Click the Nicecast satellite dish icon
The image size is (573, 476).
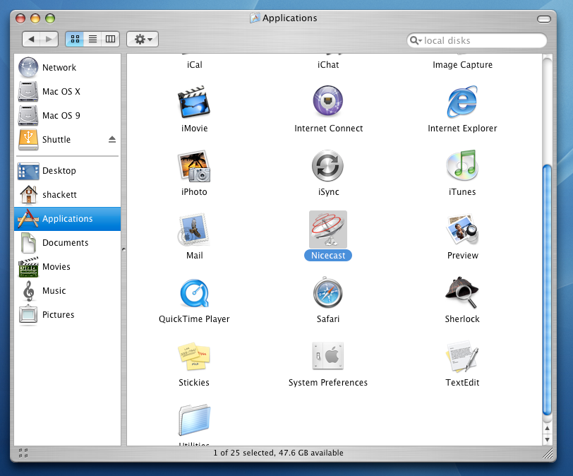328,230
